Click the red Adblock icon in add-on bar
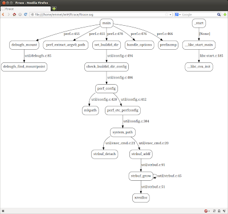 (206, 211)
